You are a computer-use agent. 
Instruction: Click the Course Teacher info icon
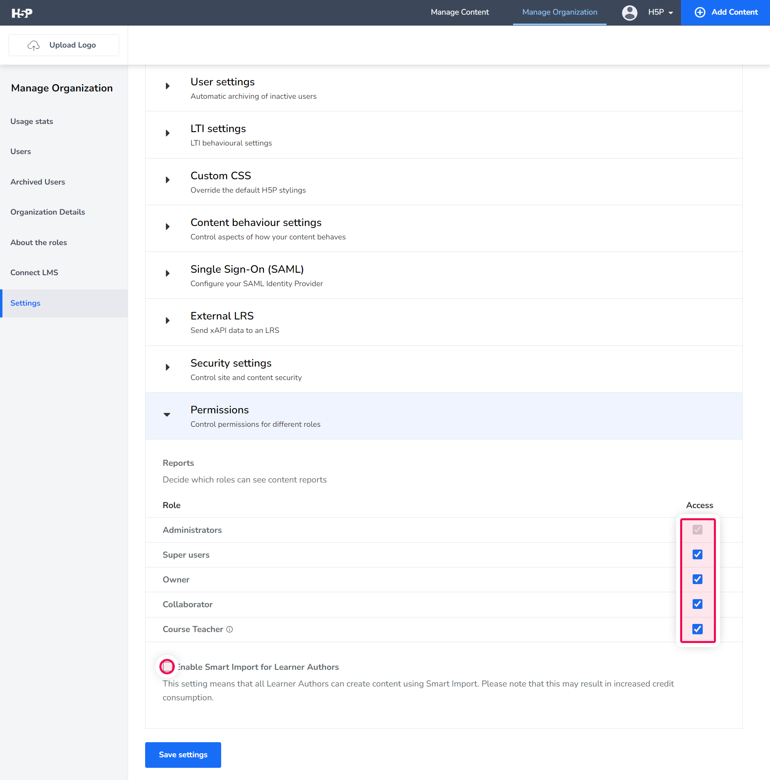coord(230,629)
